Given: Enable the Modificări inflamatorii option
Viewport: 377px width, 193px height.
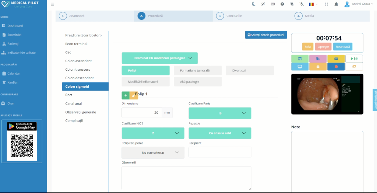Looking at the screenshot, I should point(145,81).
